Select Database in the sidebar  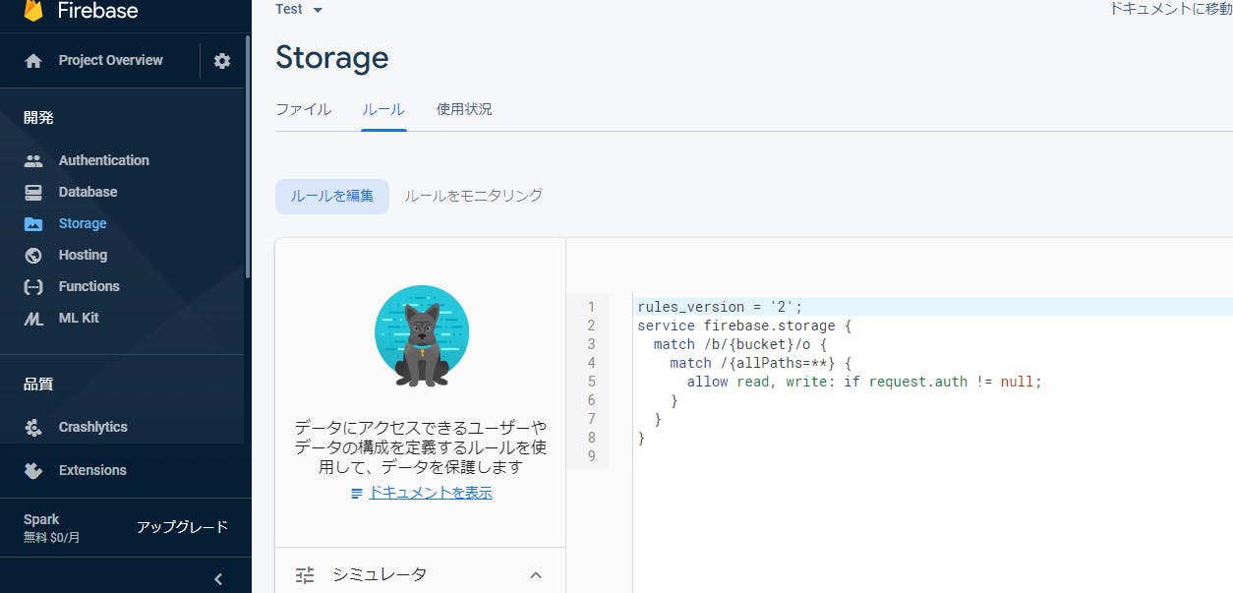tap(87, 191)
